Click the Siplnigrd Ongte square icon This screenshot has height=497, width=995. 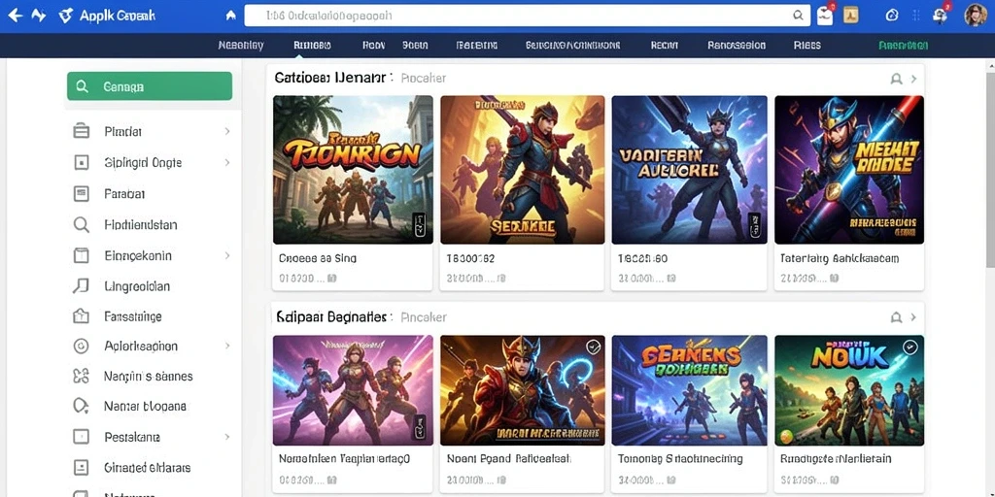tap(82, 162)
